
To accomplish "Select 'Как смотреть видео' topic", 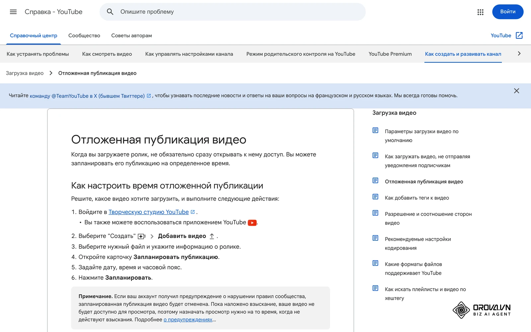I will pyautogui.click(x=107, y=54).
